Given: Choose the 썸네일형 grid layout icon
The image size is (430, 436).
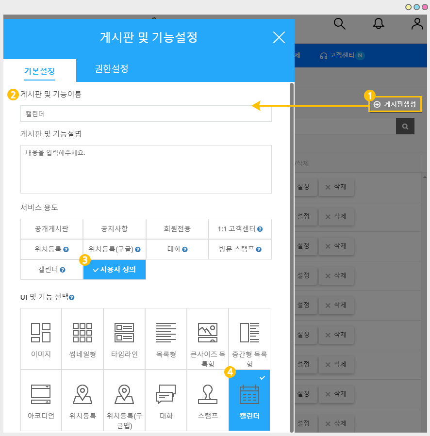Looking at the screenshot, I should pos(83,333).
